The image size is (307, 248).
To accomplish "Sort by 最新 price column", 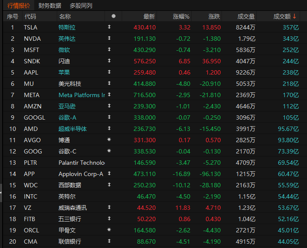I will click(149, 16).
